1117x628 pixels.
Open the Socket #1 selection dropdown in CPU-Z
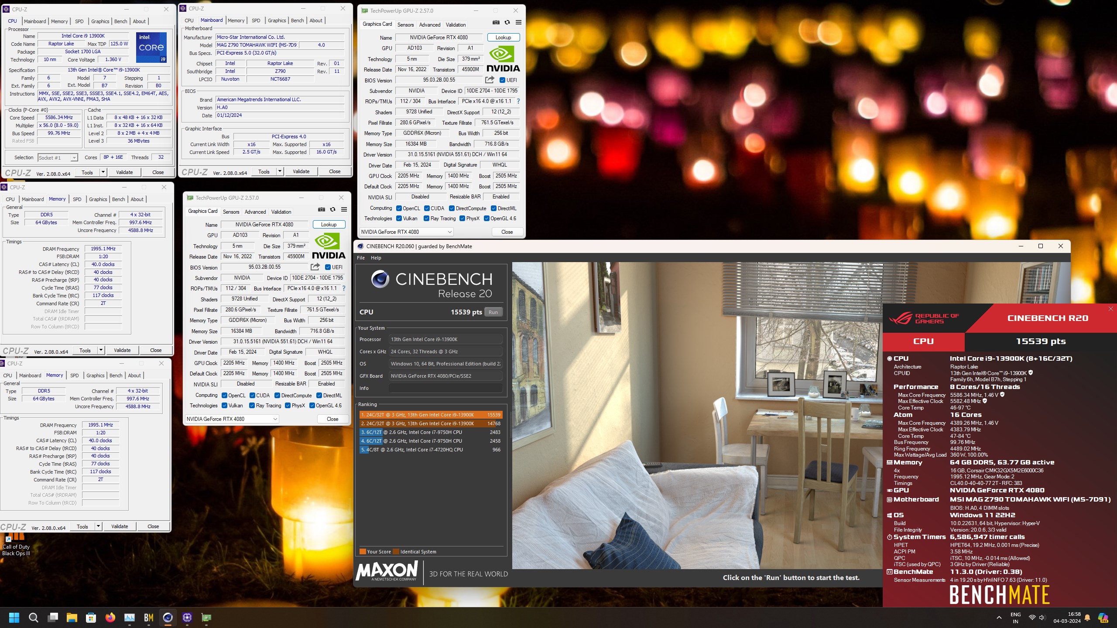[57, 158]
